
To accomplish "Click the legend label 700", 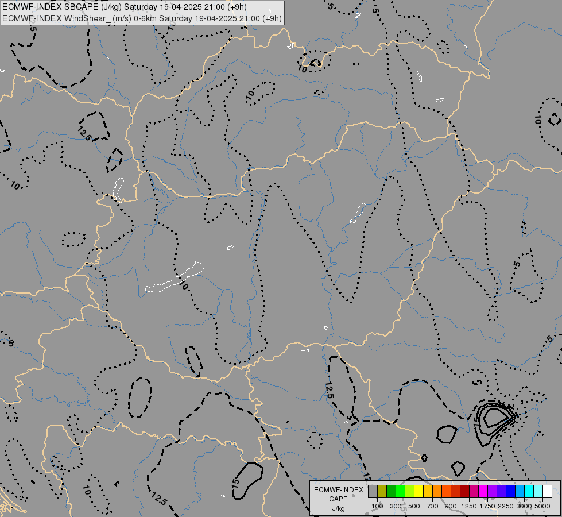I will tap(433, 506).
